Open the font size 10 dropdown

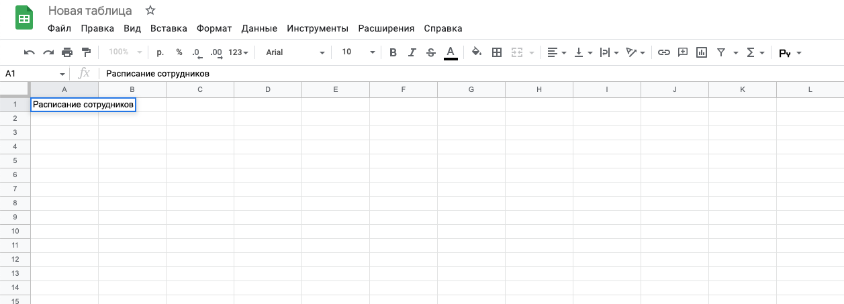358,52
